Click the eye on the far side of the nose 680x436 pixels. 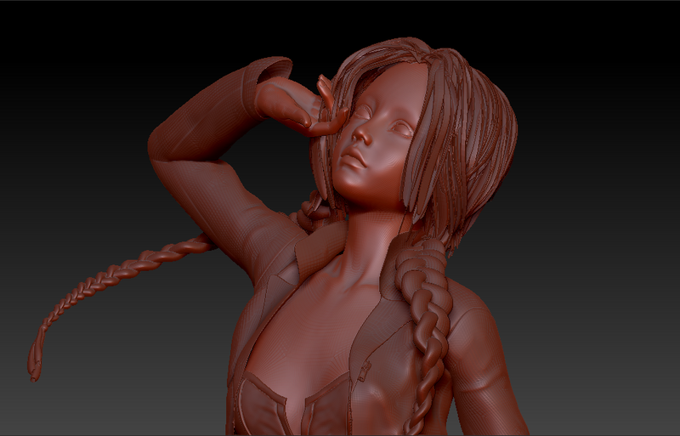click(x=399, y=131)
